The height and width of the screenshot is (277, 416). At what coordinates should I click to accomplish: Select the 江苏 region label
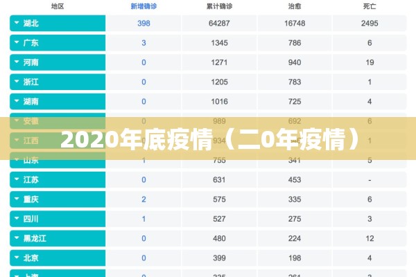coord(31,180)
